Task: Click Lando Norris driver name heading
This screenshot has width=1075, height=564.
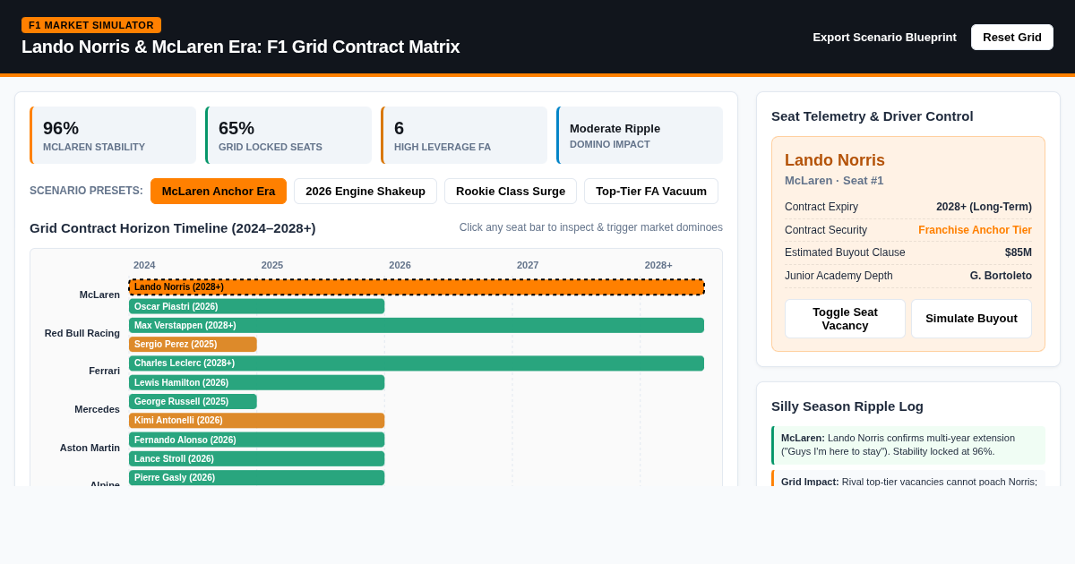Action: point(835,160)
